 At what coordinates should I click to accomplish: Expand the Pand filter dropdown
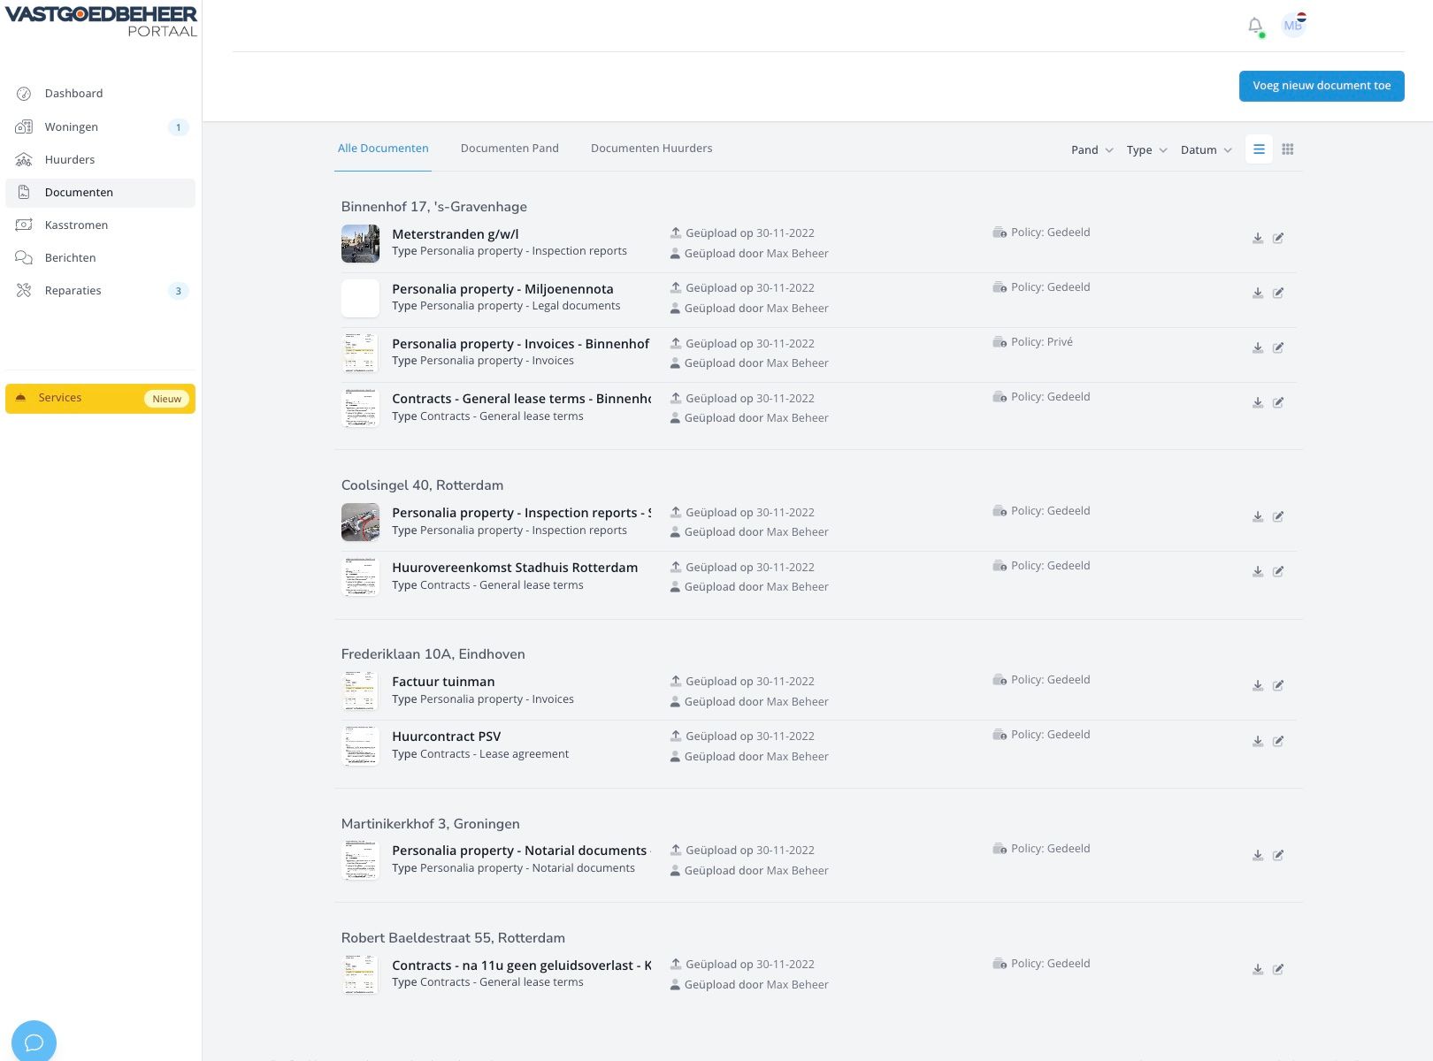(x=1092, y=150)
